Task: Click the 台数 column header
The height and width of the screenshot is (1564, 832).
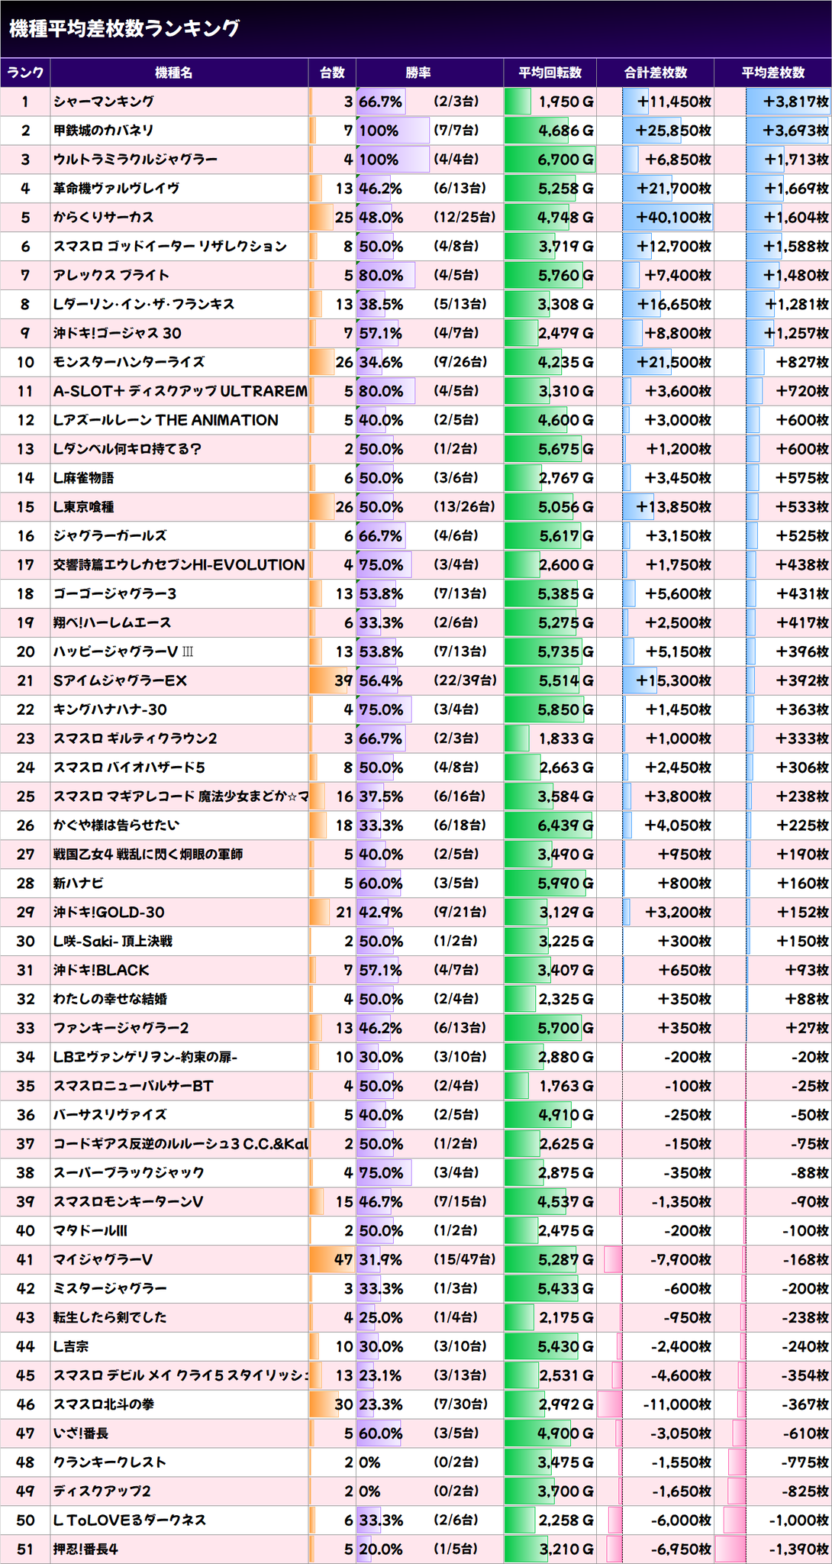Action: click(332, 73)
